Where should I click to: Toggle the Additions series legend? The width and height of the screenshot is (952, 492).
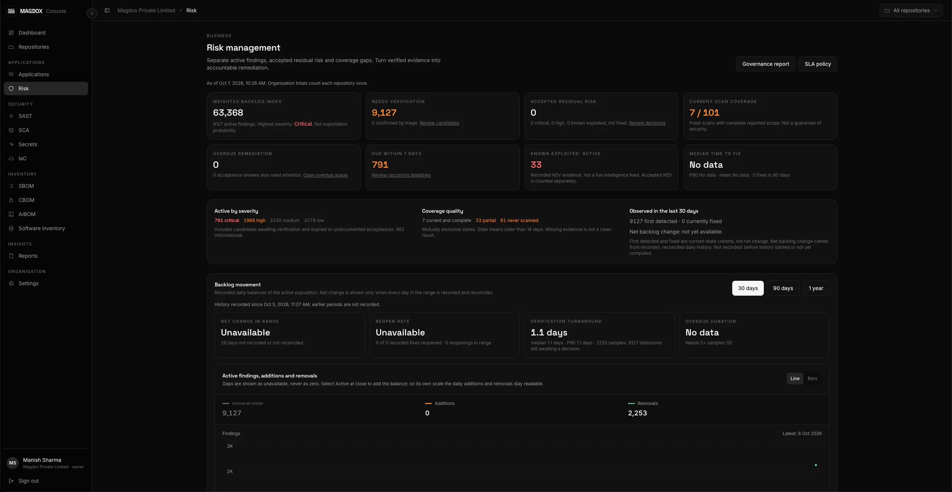[440, 403]
